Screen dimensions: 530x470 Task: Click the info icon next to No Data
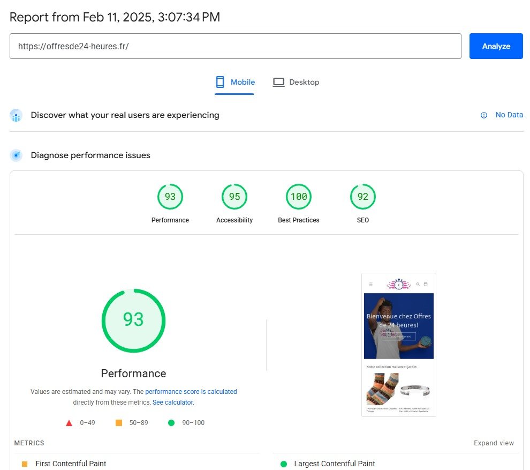[x=483, y=115]
